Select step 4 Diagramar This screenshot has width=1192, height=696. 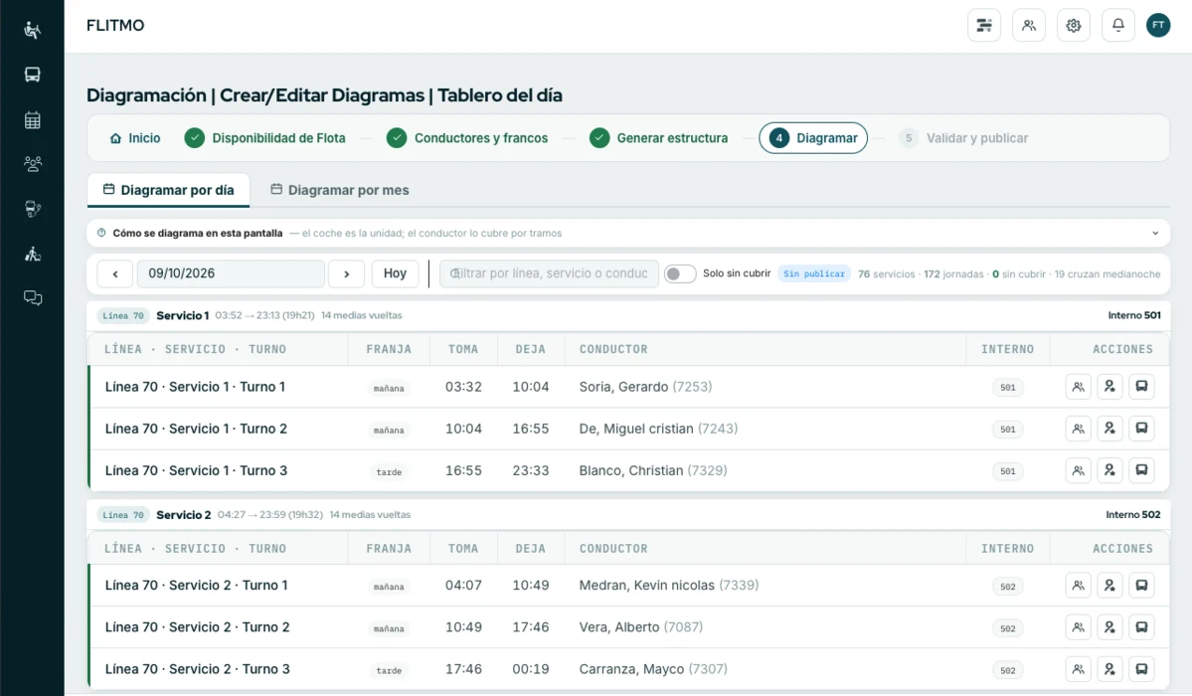812,137
